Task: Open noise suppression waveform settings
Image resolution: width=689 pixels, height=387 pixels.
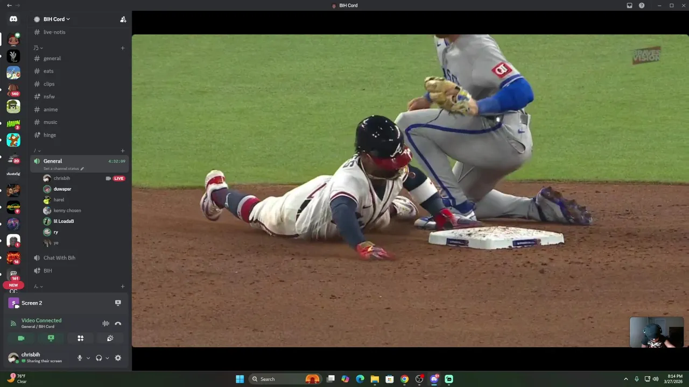Action: pos(106,324)
